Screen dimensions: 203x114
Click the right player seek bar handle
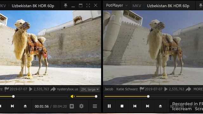click(148, 96)
